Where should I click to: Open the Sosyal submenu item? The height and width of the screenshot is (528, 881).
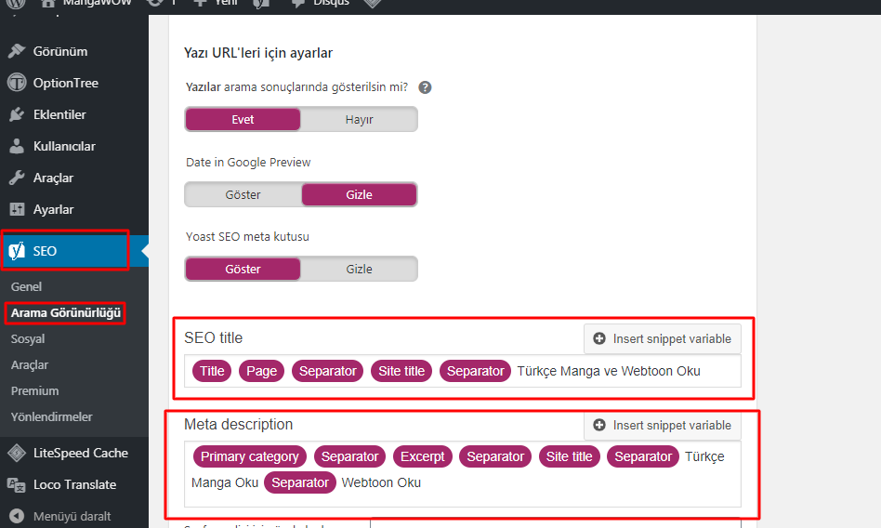click(x=28, y=339)
